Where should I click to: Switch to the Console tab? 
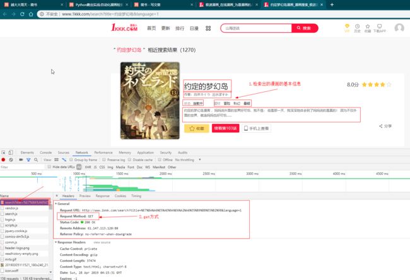(46, 152)
